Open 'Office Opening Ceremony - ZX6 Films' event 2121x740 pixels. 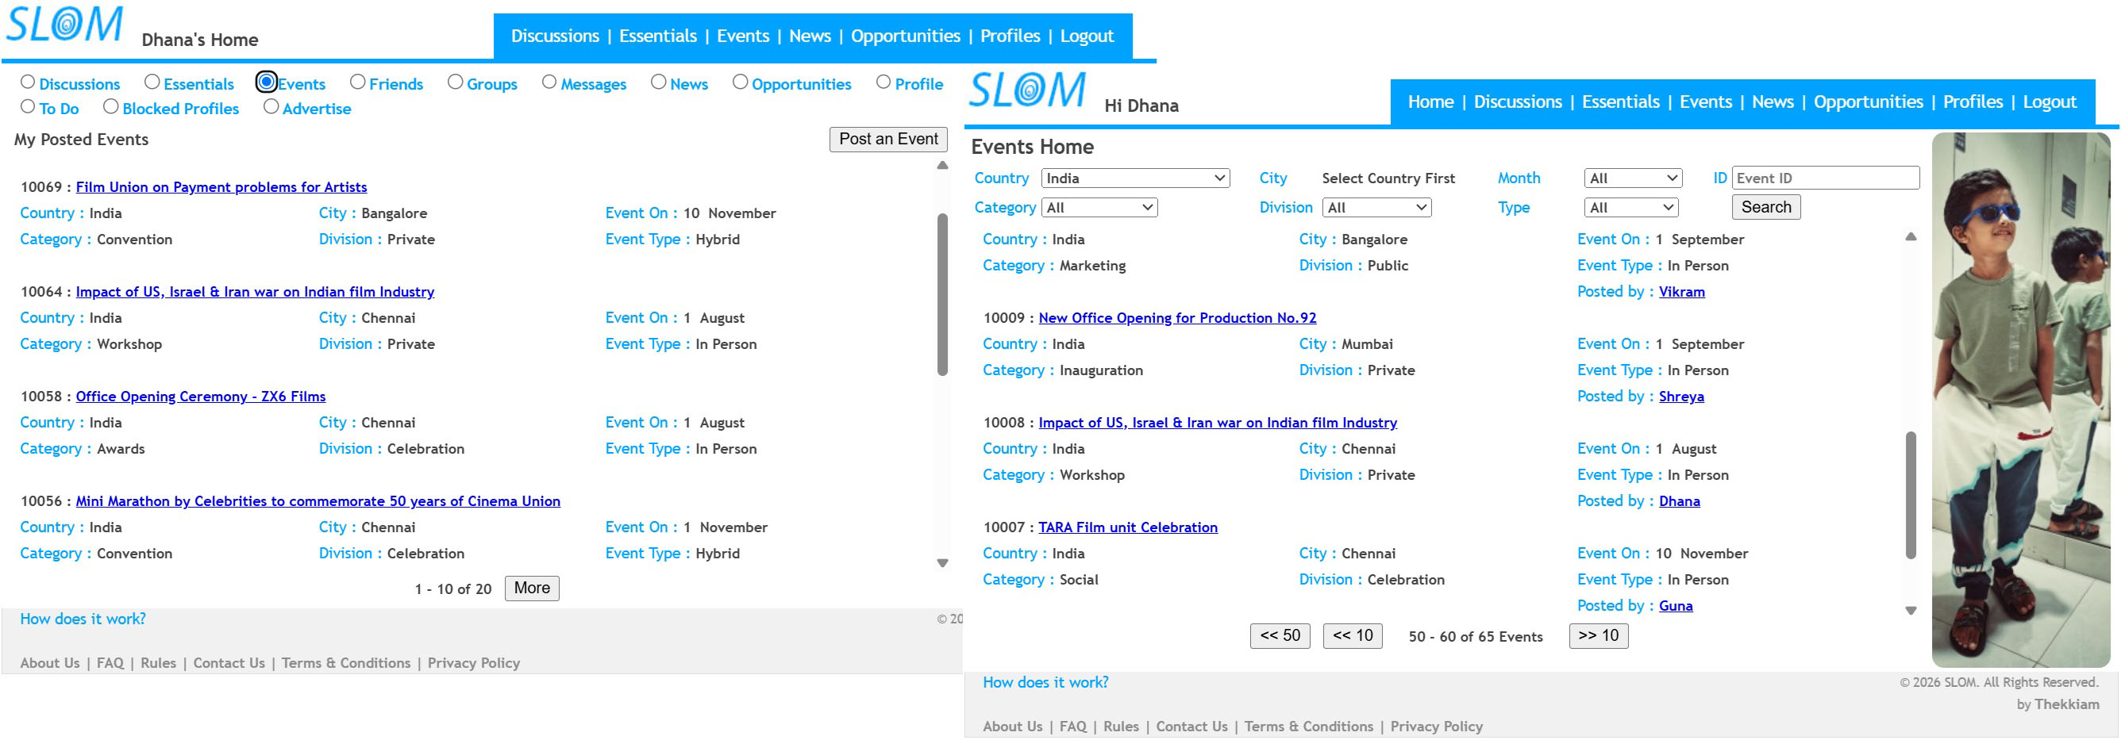(x=201, y=396)
